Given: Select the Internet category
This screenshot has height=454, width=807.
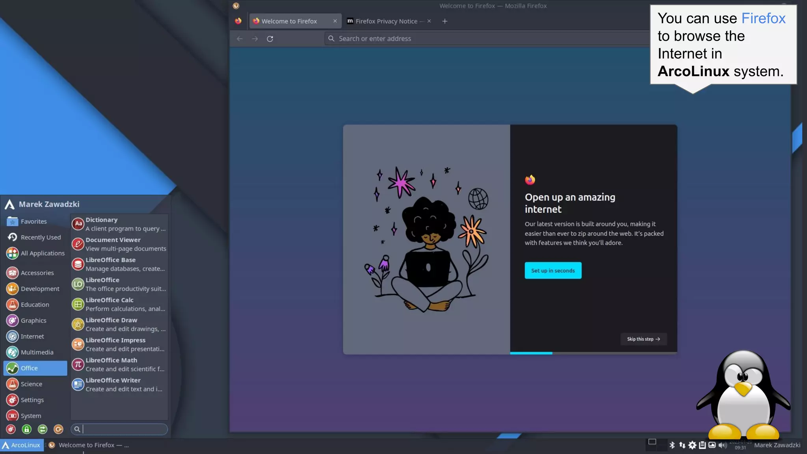Looking at the screenshot, I should tap(32, 336).
